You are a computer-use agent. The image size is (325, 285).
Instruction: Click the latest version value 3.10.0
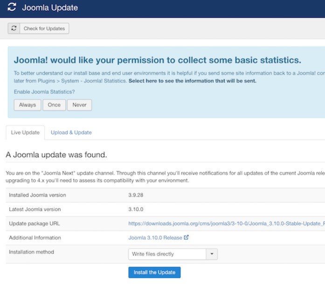click(136, 209)
